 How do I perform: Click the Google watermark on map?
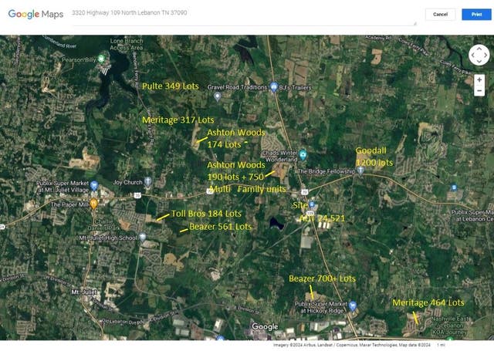pos(265,327)
